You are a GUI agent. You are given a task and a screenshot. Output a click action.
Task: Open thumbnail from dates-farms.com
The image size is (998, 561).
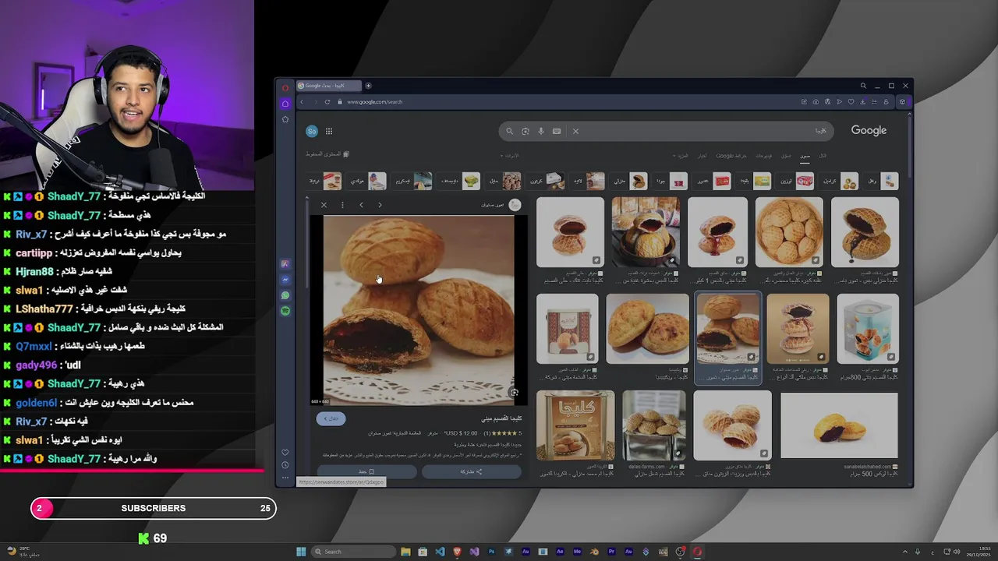(654, 425)
